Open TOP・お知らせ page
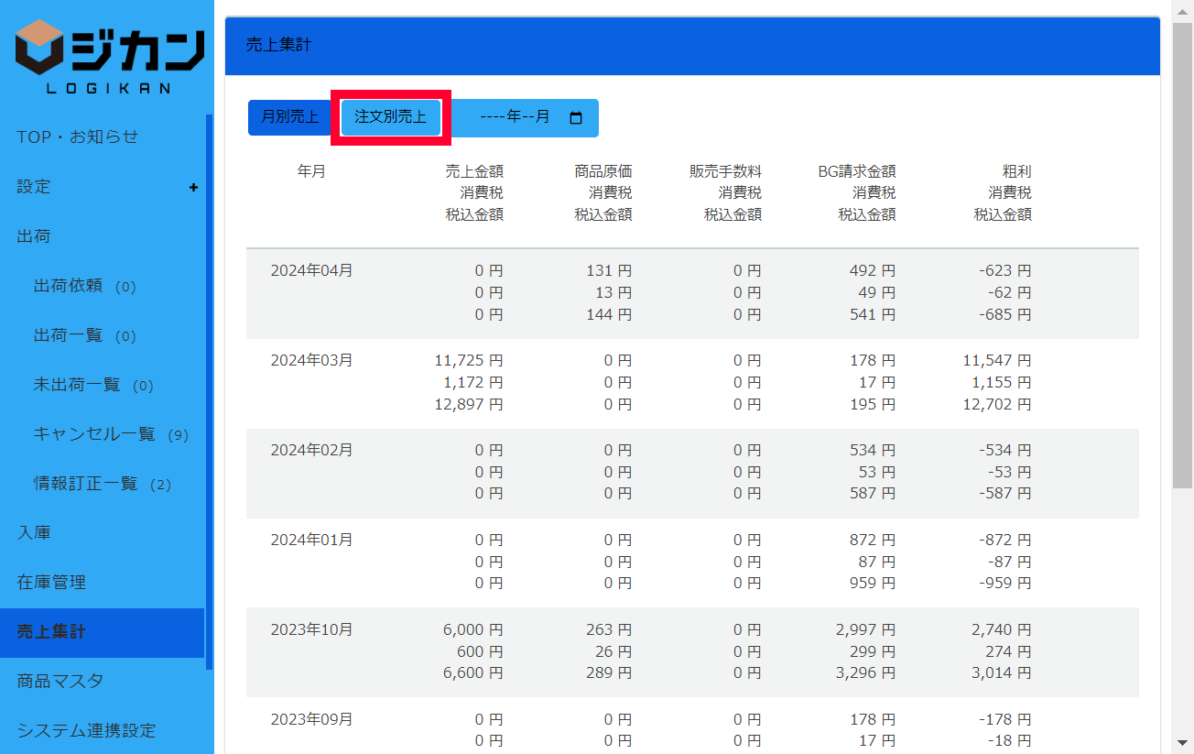 78,137
